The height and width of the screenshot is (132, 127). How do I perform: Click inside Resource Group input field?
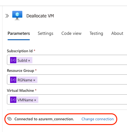coord(67,79)
